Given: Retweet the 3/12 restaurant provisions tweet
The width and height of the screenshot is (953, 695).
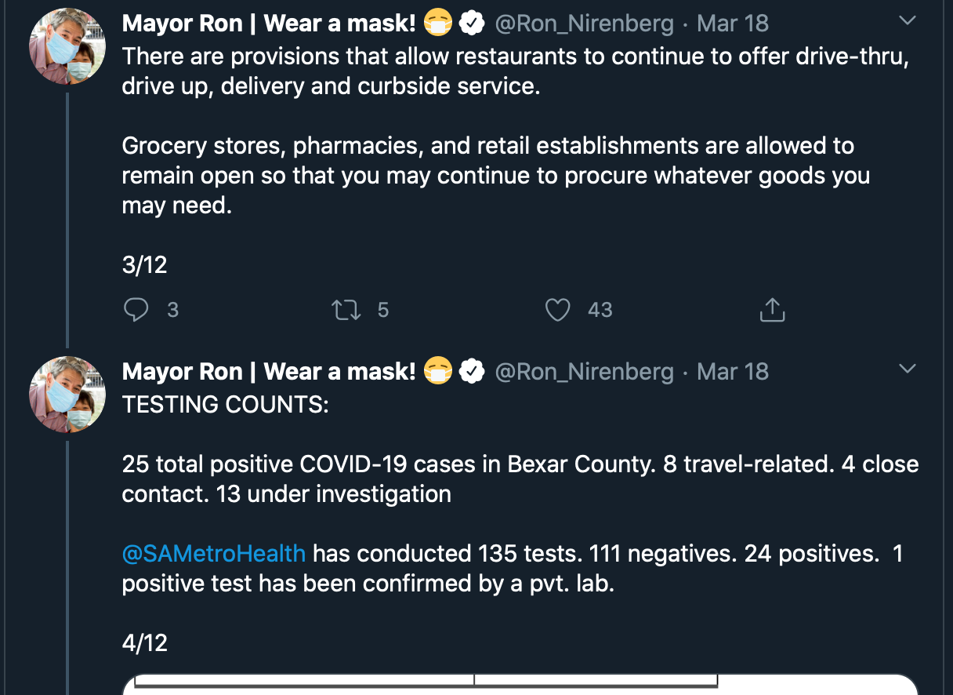Looking at the screenshot, I should [346, 310].
